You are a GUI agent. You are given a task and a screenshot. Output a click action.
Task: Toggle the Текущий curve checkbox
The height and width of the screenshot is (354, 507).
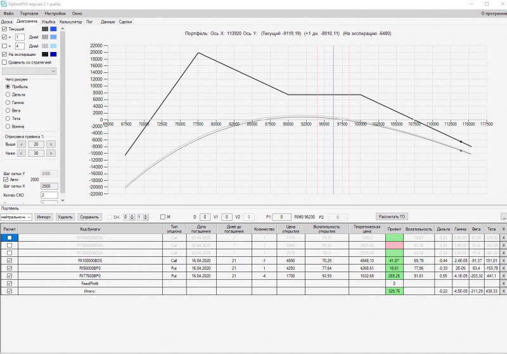click(x=4, y=29)
